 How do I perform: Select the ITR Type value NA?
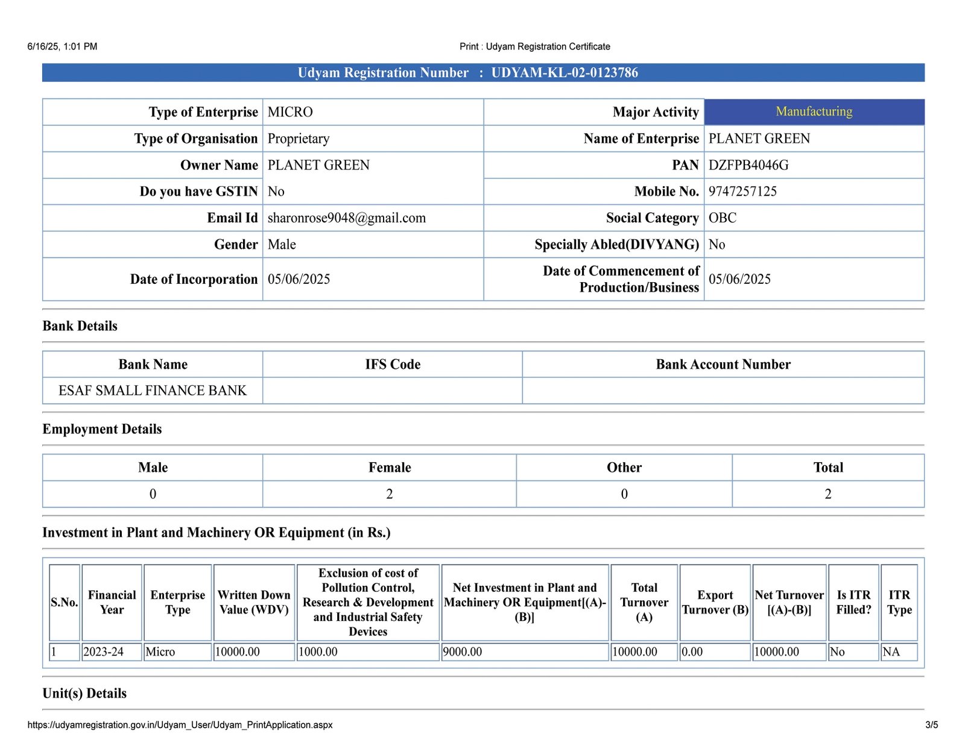(x=891, y=652)
